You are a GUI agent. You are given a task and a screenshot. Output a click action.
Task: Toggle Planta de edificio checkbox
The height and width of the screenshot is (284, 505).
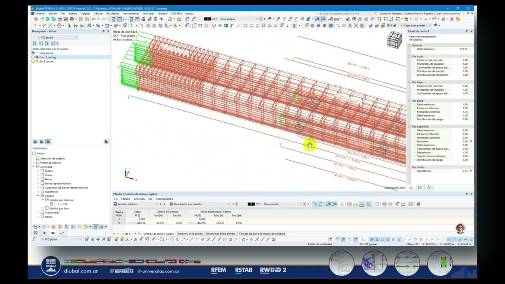[x=38, y=163]
